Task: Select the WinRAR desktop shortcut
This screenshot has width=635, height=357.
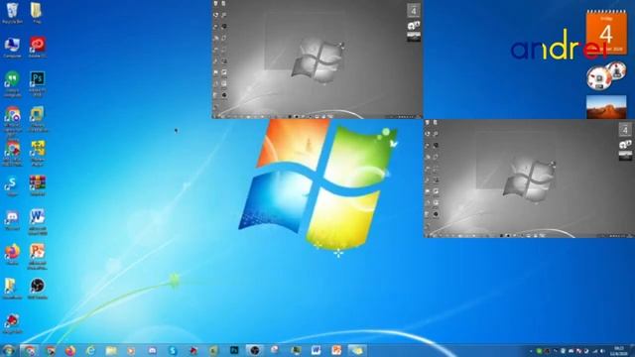Action: [x=38, y=186]
